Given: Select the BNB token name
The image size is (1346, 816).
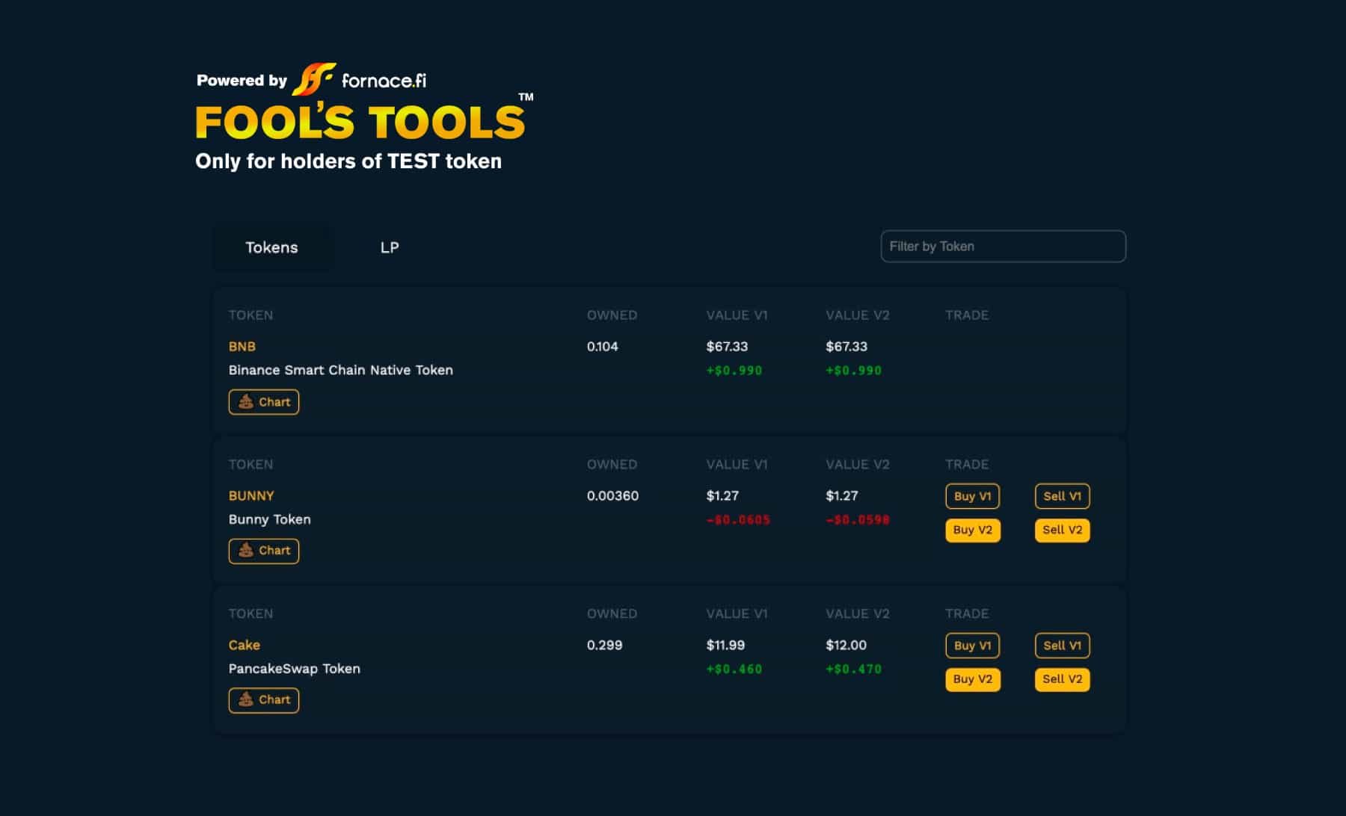Looking at the screenshot, I should click(242, 347).
